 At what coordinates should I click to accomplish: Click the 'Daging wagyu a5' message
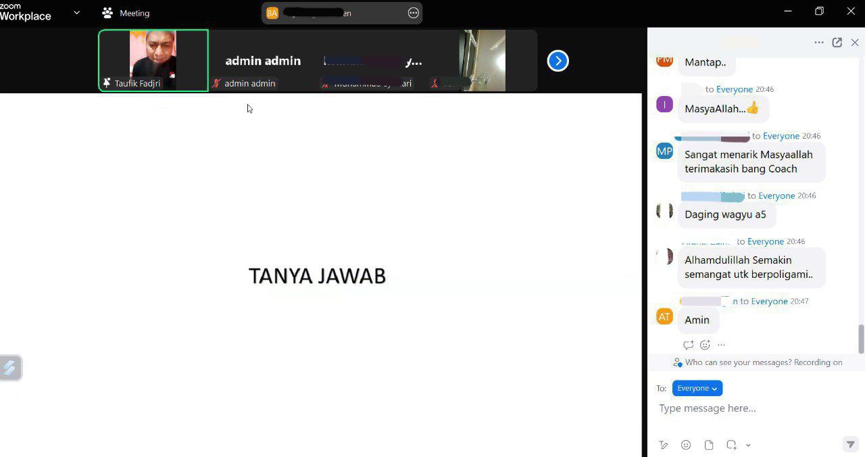point(726,214)
